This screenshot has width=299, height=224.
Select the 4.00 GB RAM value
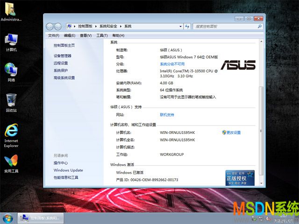tap(166, 83)
